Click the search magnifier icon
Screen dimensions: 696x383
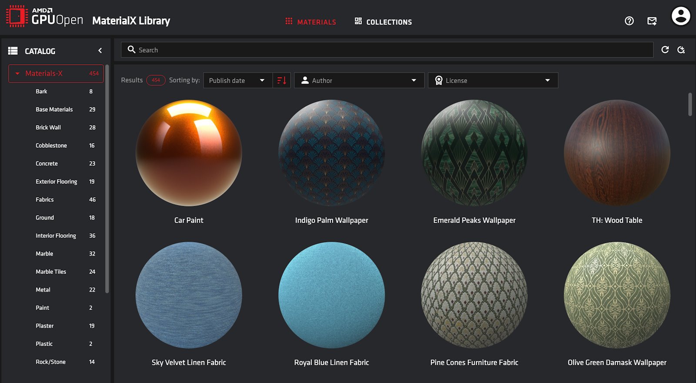(131, 50)
